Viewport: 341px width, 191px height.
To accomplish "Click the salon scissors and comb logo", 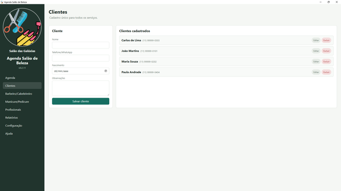I will (22, 27).
